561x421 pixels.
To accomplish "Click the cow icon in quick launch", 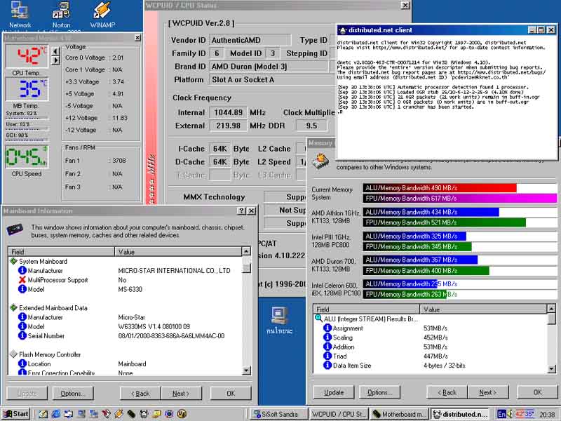I will (x=144, y=414).
